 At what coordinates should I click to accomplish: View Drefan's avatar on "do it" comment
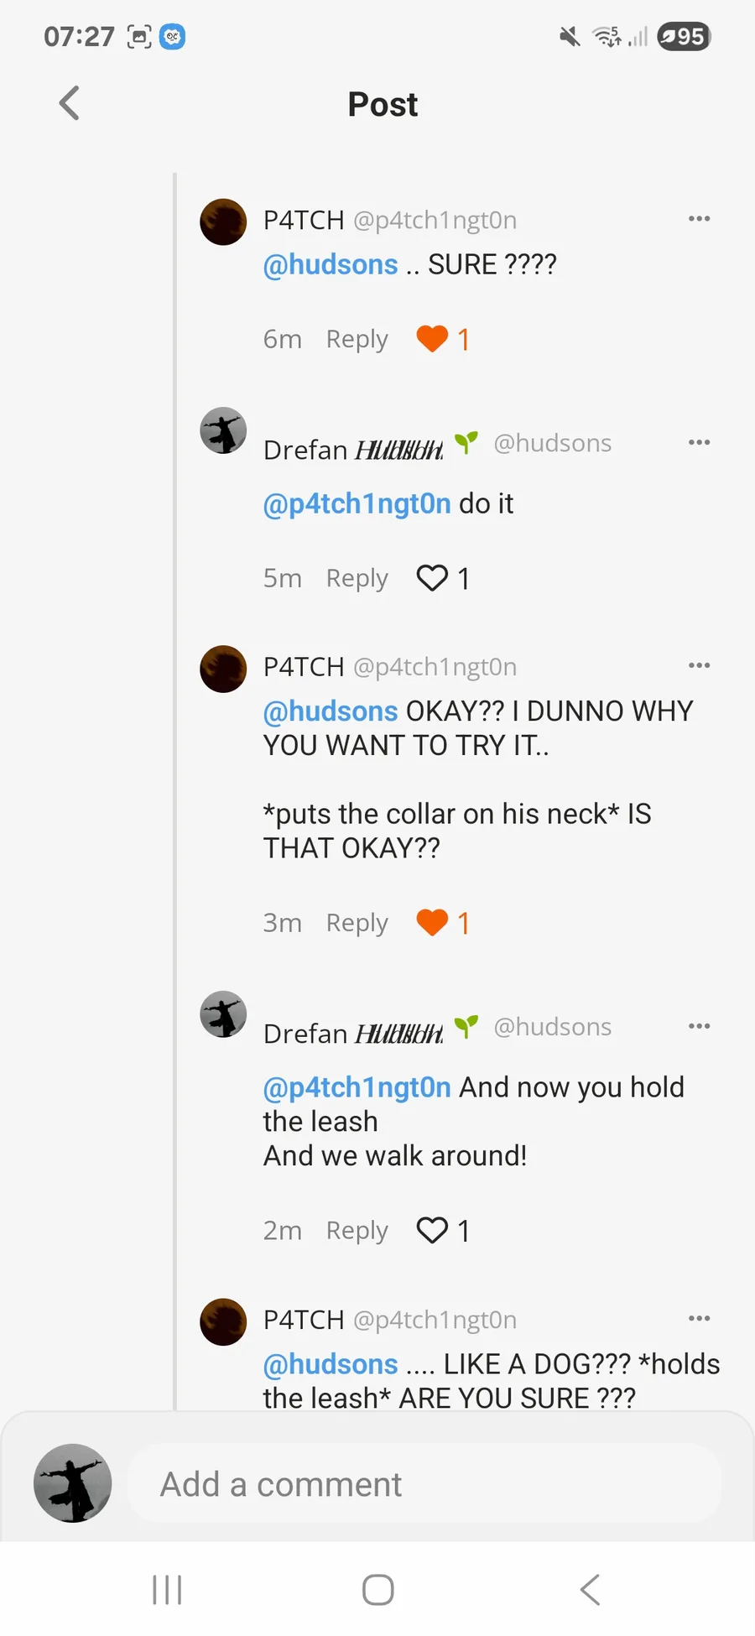click(x=223, y=431)
